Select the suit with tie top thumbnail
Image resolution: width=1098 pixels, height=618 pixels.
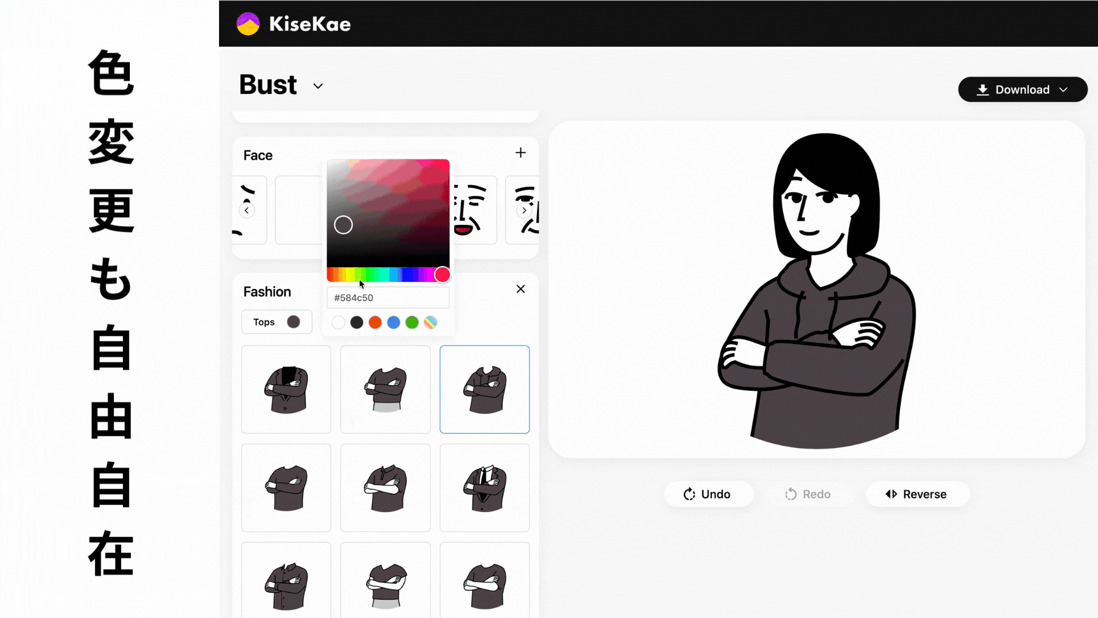(484, 488)
